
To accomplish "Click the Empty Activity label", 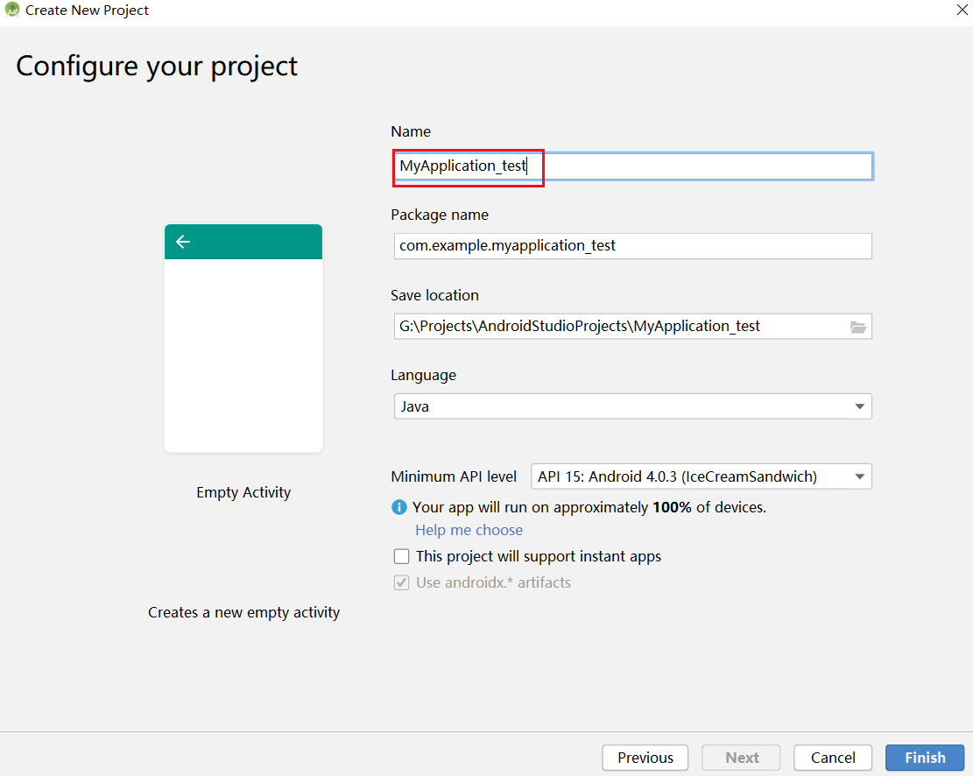I will pos(243,492).
